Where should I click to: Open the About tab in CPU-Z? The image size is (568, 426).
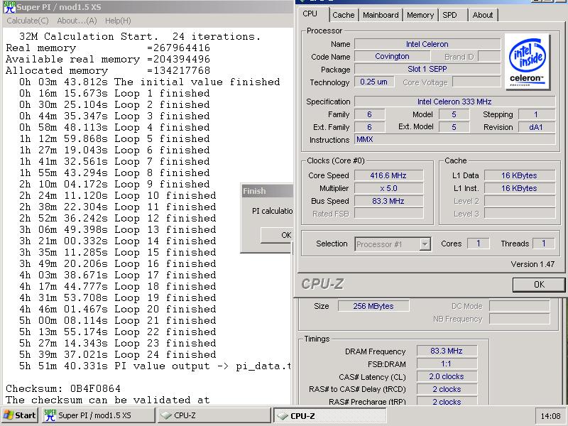483,15
